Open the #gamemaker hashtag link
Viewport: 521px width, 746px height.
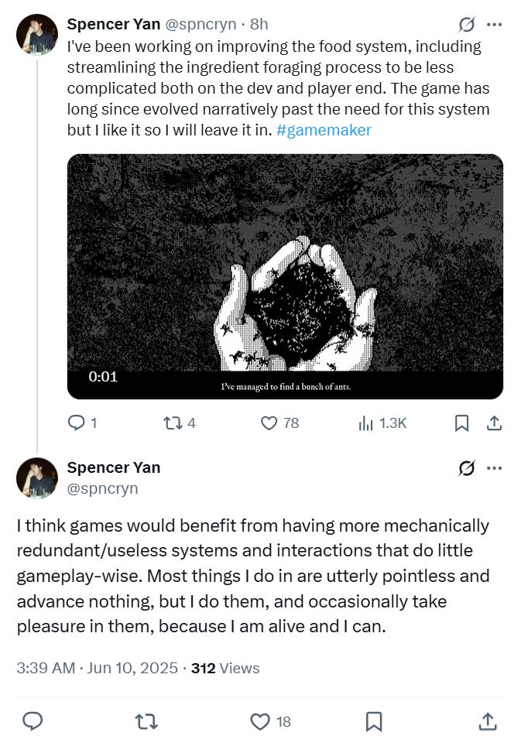pyautogui.click(x=324, y=130)
